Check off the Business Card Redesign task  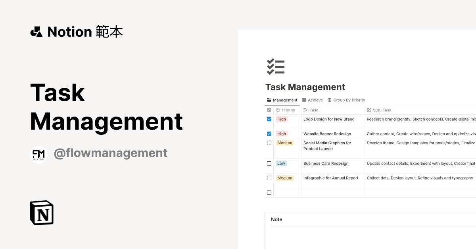[269, 163]
